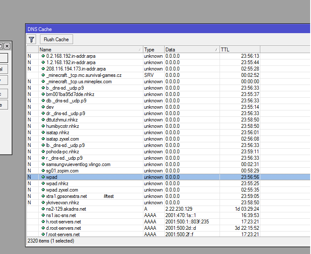Click the status icon of dev entry
Screen dimensions: 311x254
pyautogui.click(x=43, y=107)
